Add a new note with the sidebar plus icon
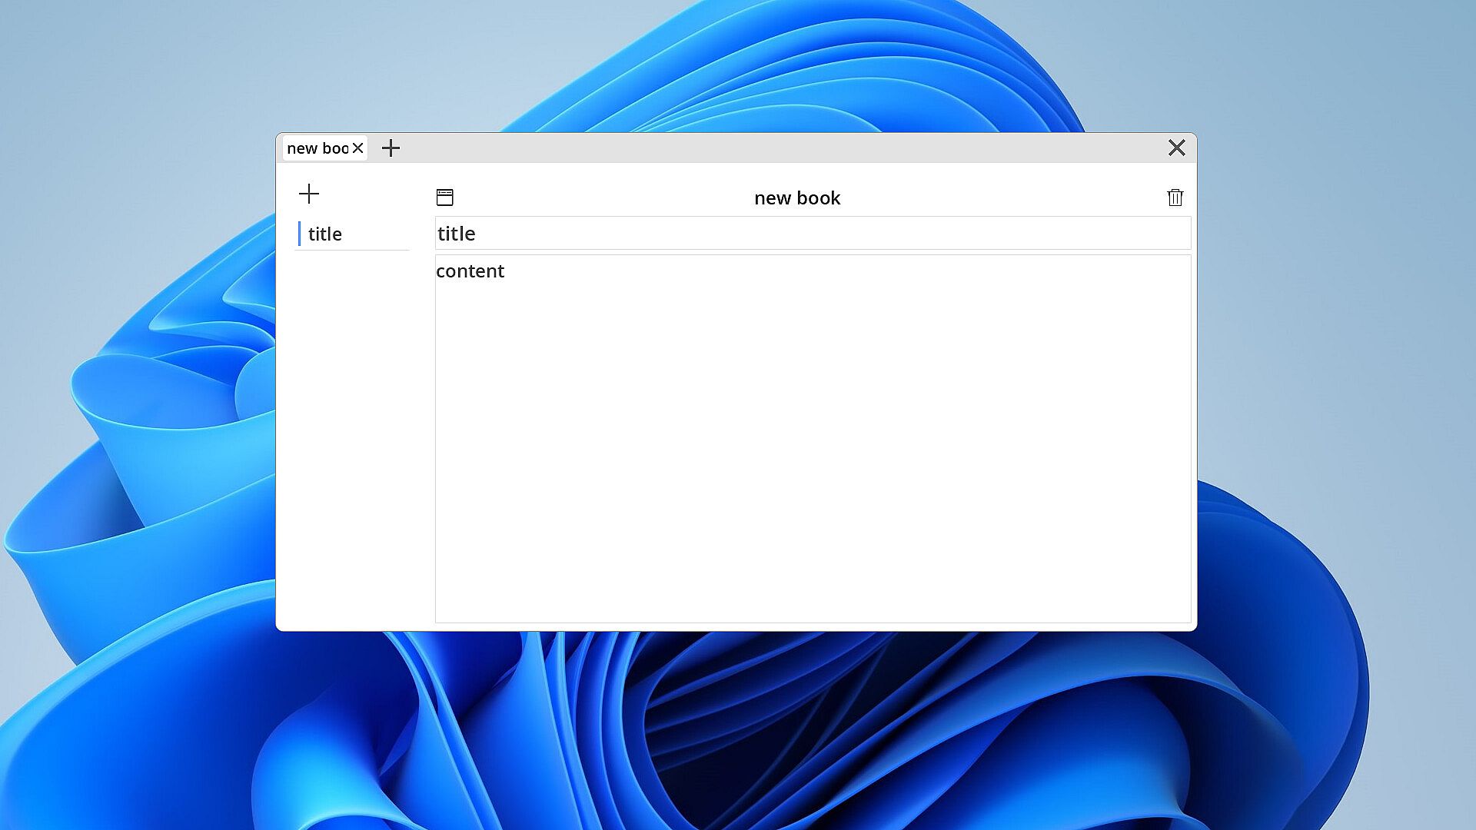The width and height of the screenshot is (1476, 830). [308, 194]
